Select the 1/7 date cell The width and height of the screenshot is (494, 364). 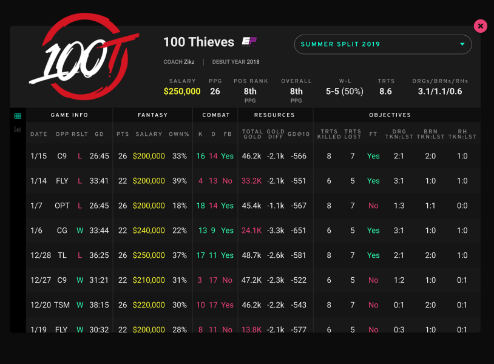tap(36, 206)
